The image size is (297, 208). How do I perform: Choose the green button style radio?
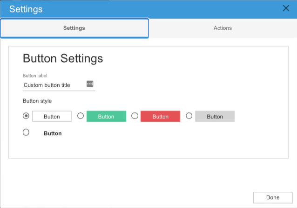pyautogui.click(x=81, y=116)
